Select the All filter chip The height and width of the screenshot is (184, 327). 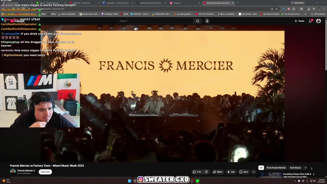click(x=261, y=168)
